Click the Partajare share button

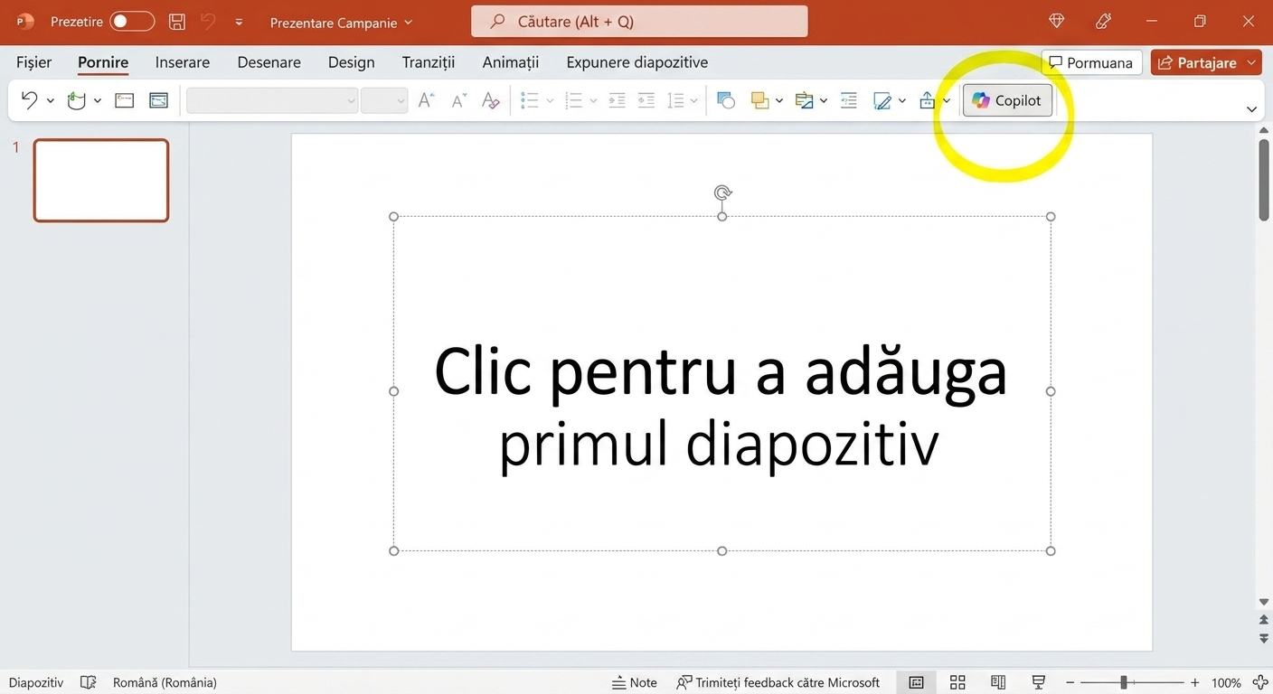[x=1196, y=62]
